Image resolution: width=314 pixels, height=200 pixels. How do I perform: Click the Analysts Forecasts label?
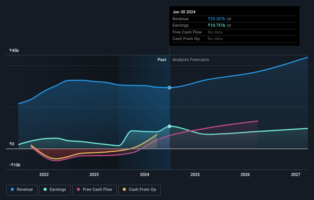coord(190,60)
